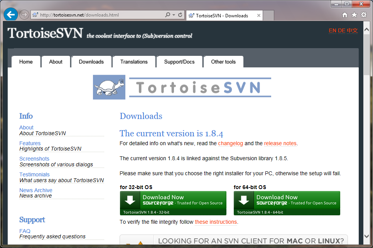Click the 'Highlights of TortoiseSVN' description text
This screenshot has height=248, width=373.
click(51, 149)
